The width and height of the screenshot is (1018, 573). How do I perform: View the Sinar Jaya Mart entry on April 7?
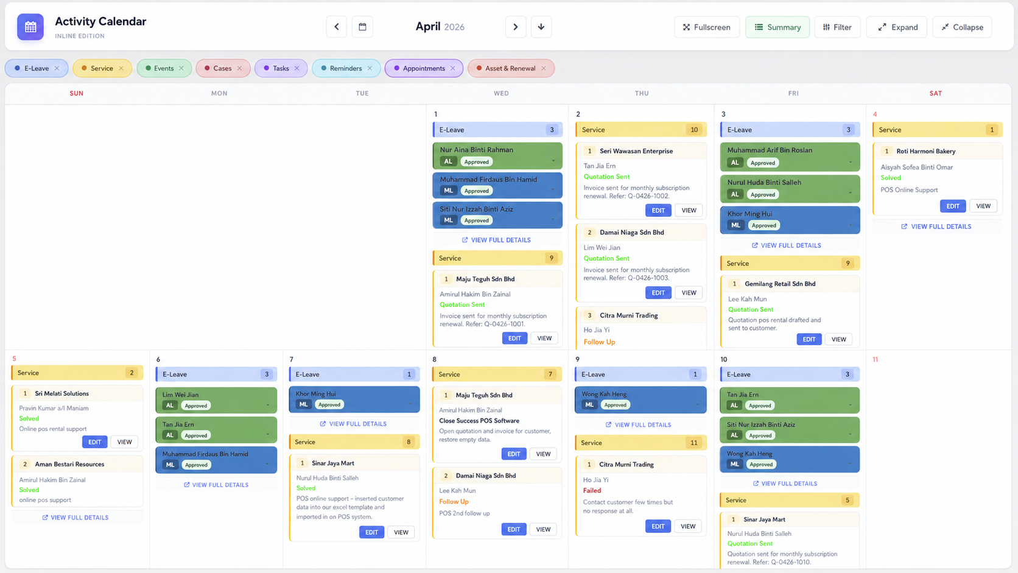[x=401, y=532]
